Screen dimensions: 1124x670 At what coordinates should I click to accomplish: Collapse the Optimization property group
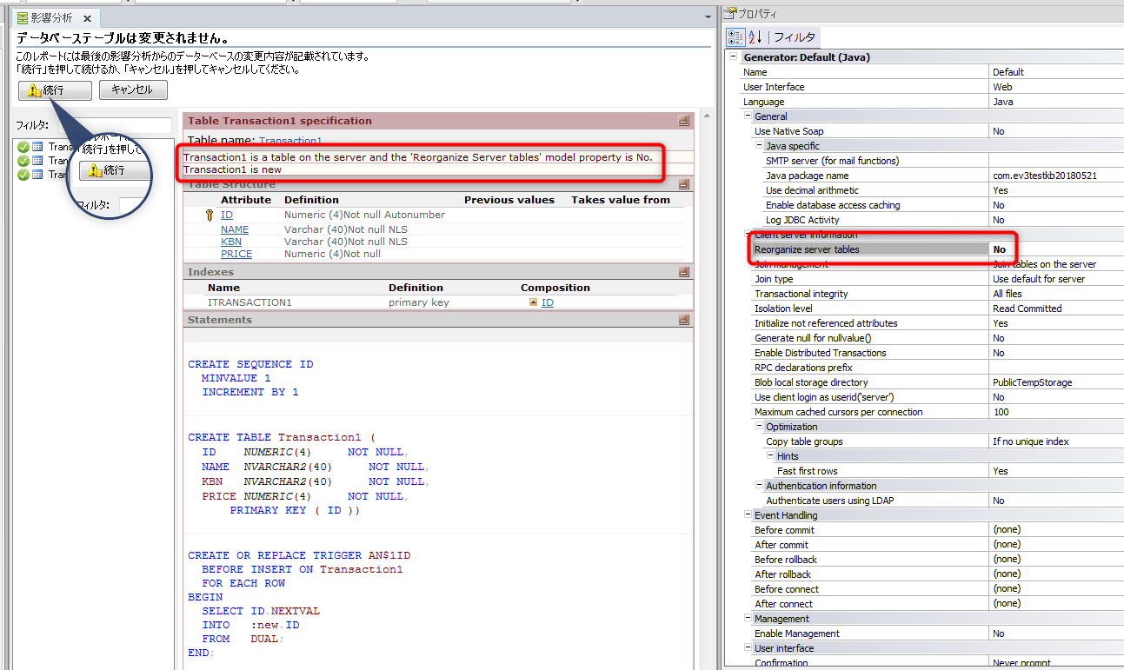point(758,427)
